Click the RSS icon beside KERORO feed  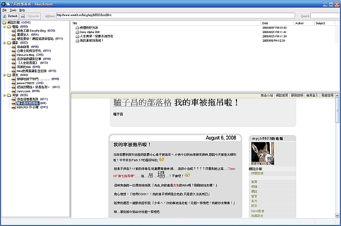[14, 107]
